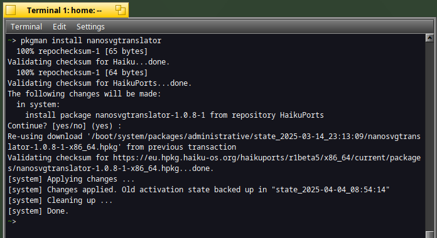Image resolution: width=437 pixels, height=238 pixels.
Task: Click the empty prompt on the last line
Action: tap(12, 222)
